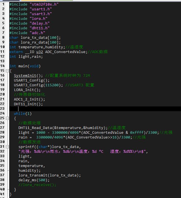Click the highlighted empty line 23

tap(95, 109)
